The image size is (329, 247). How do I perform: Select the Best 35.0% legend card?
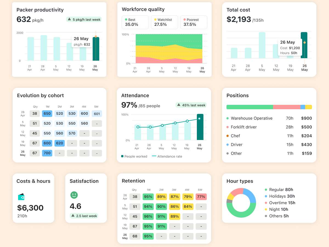pos(135,22)
